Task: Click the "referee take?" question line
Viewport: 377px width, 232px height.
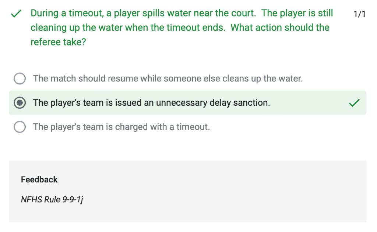Action: coord(58,42)
